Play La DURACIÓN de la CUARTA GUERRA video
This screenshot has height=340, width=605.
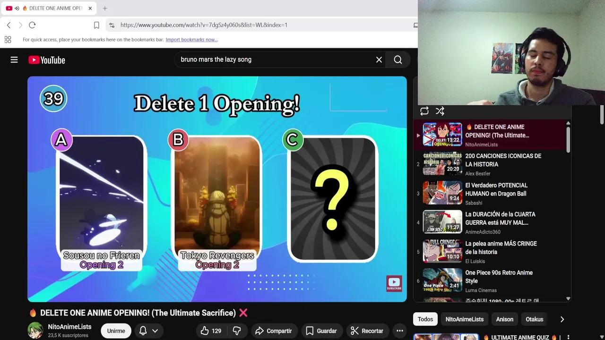tap(490, 222)
